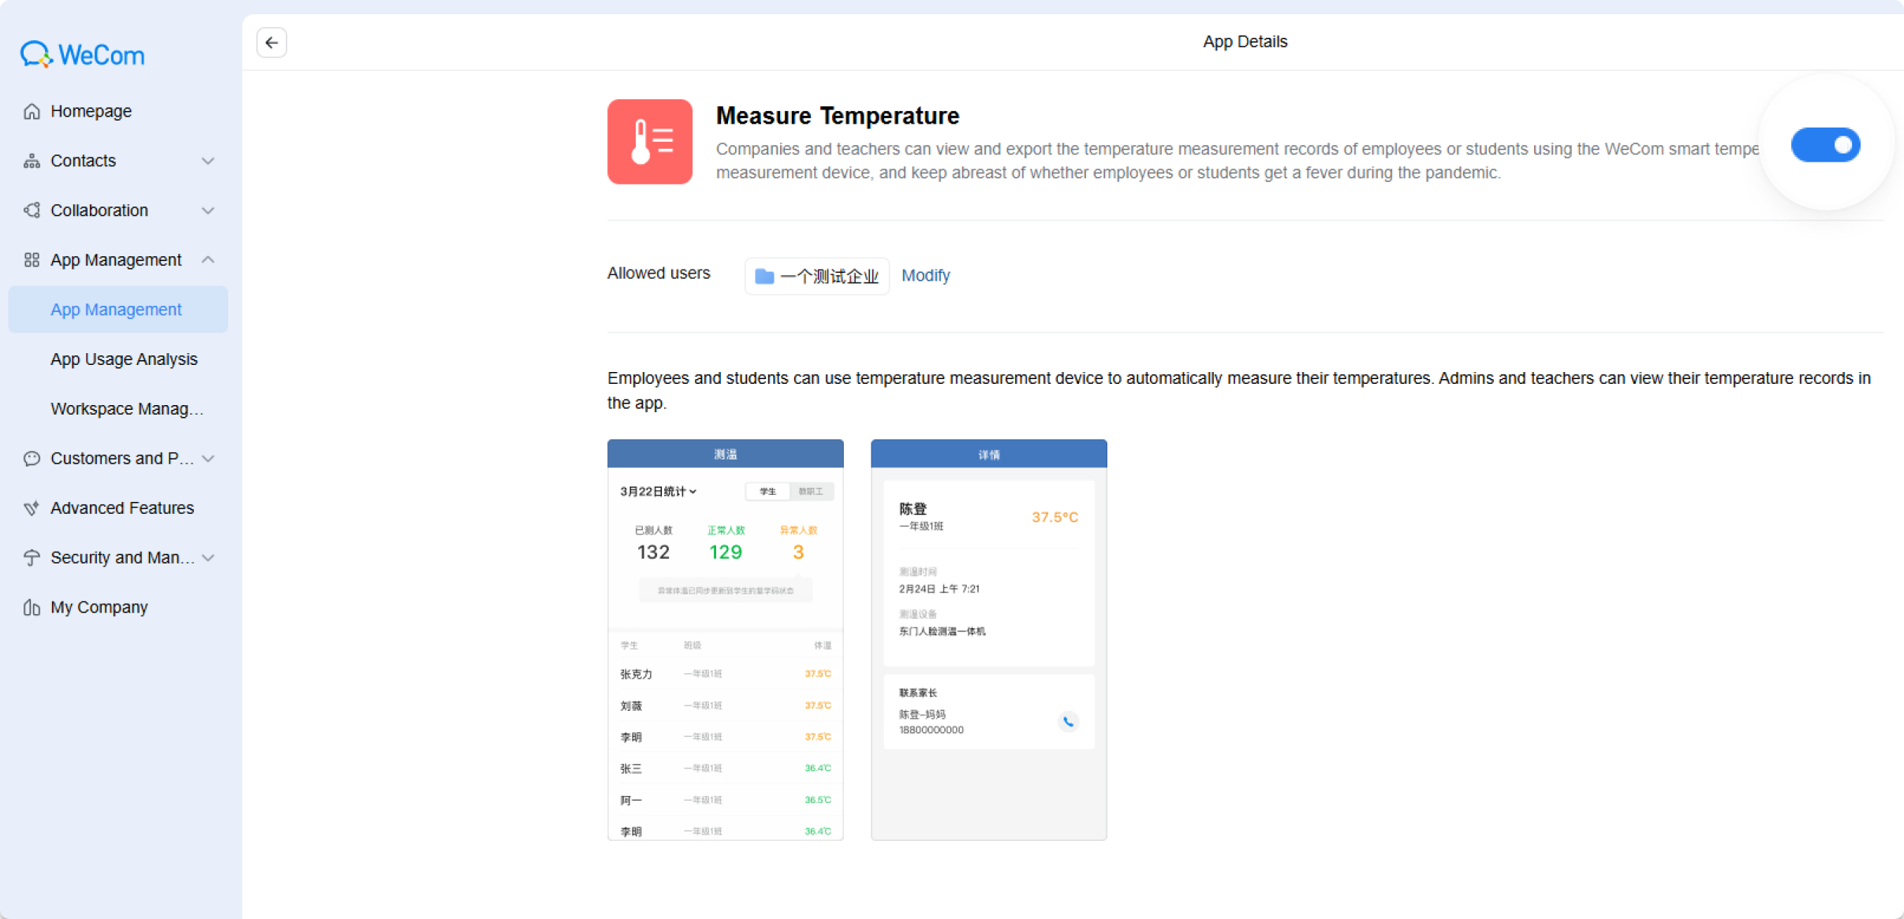Click the Contacts org chart icon
The image size is (1904, 919).
click(32, 161)
